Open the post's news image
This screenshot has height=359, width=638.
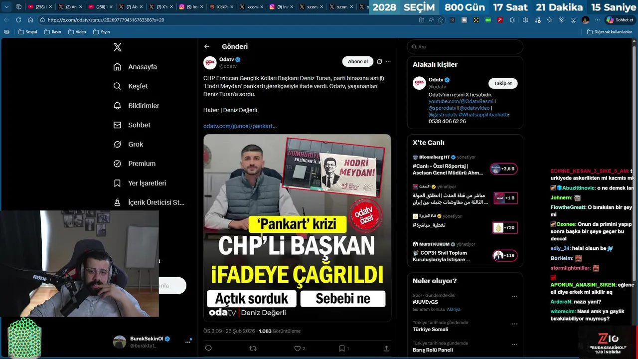coord(297,228)
